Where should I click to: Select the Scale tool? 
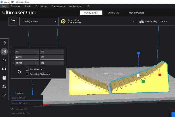click(x=4, y=52)
